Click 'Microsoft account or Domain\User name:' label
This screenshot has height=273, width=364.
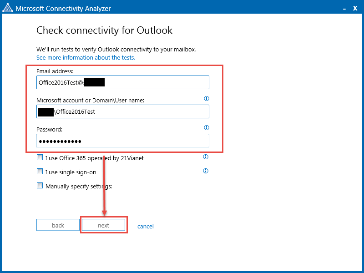tap(90, 100)
